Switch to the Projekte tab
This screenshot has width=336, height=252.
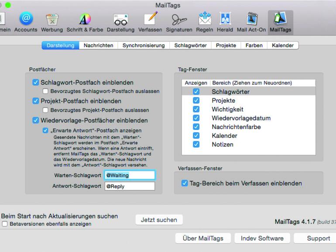point(226,45)
